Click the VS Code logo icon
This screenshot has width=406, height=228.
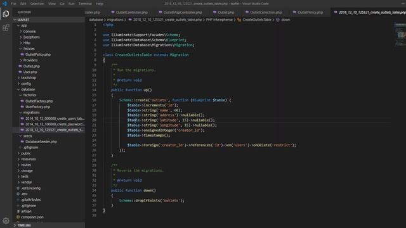tap(4, 4)
